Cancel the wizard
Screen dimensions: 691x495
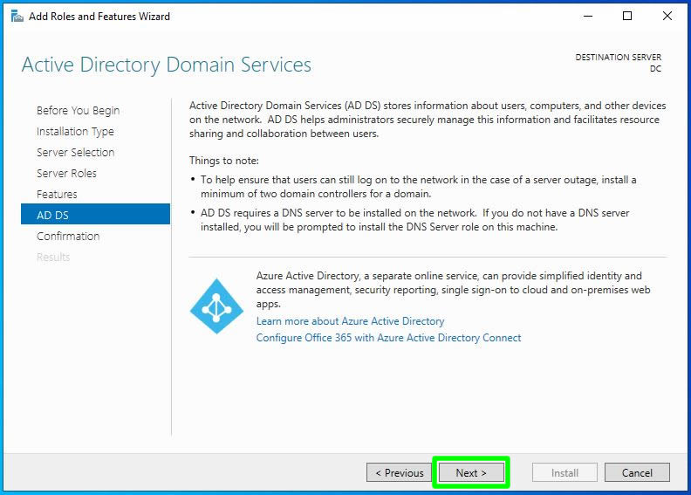[637, 472]
